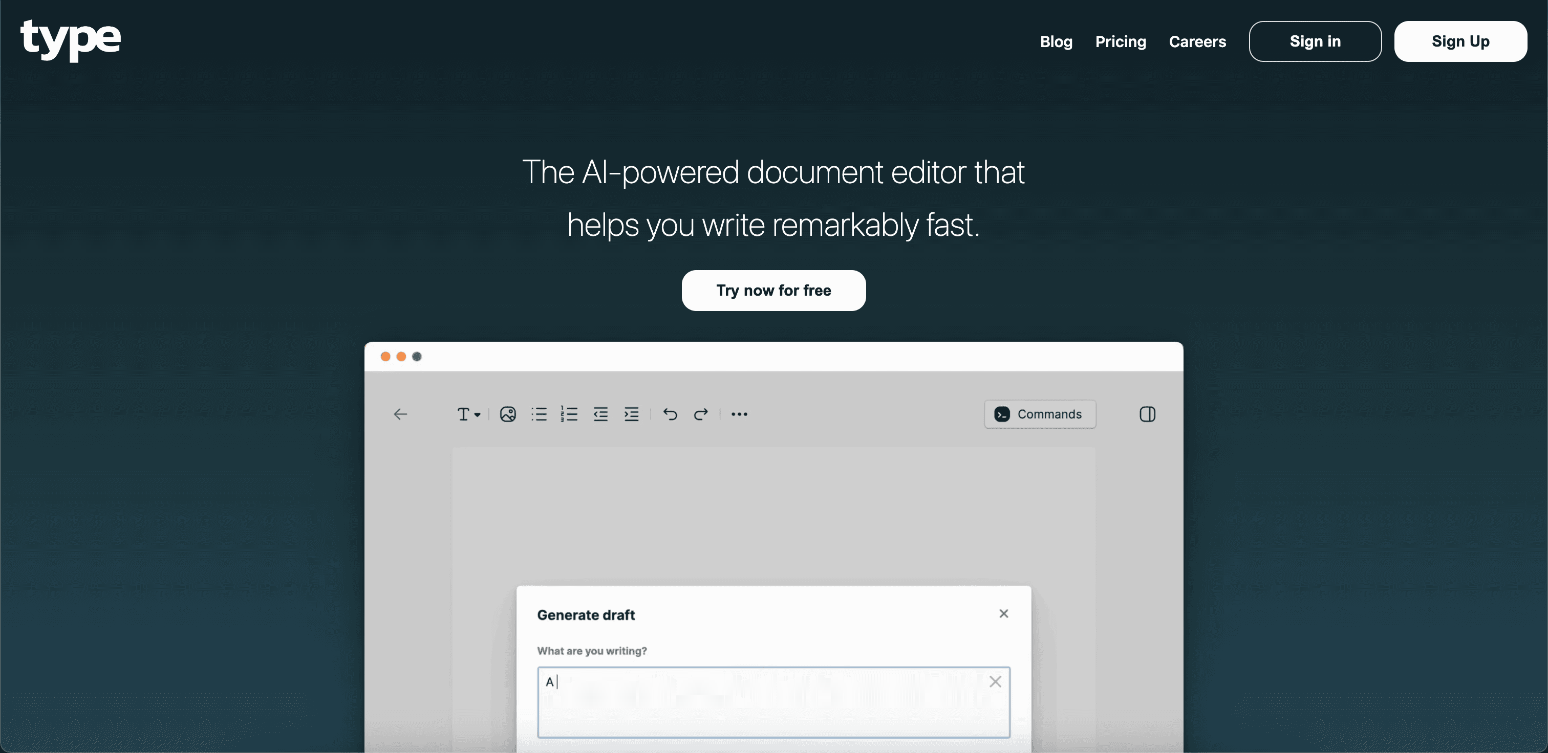The height and width of the screenshot is (753, 1548).
Task: Open the text style dropdown
Action: (x=469, y=414)
